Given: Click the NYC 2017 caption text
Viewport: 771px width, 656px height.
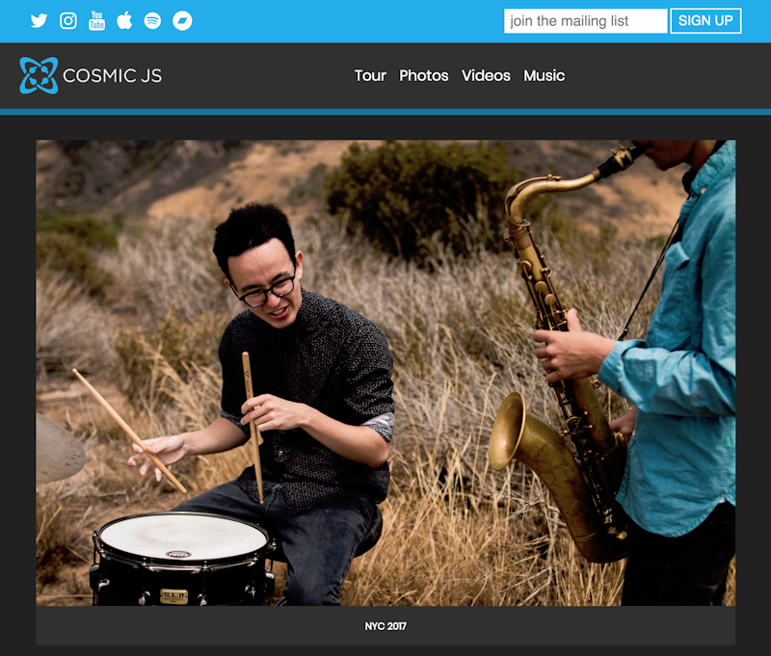Looking at the screenshot, I should 385,626.
